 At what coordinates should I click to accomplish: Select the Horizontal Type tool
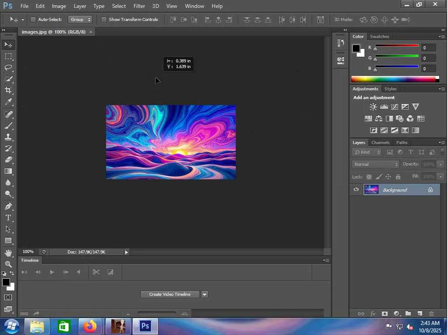click(x=8, y=218)
